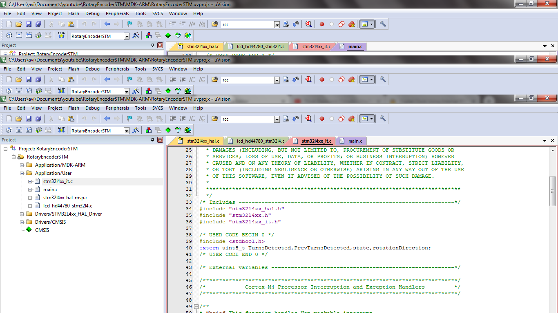Click Paste icon in front window toolbar

click(x=71, y=119)
